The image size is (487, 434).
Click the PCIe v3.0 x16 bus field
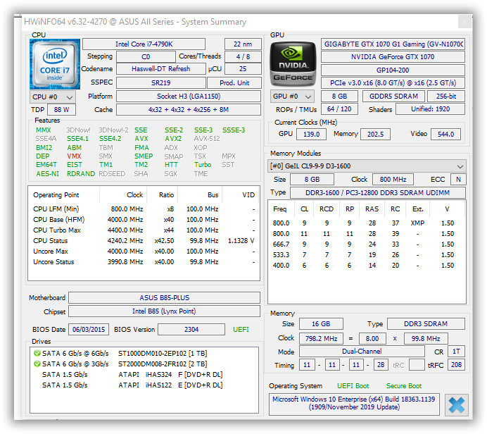point(393,83)
